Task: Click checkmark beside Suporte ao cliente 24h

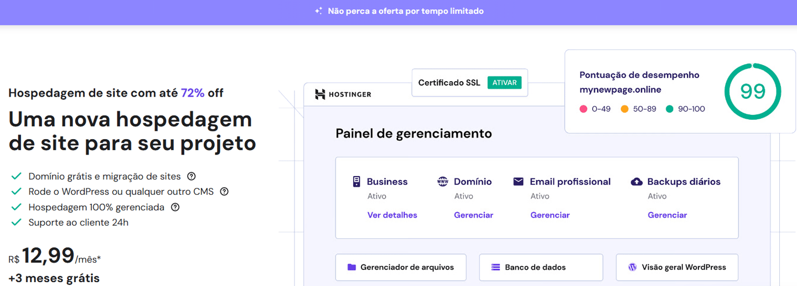Action: [17, 223]
